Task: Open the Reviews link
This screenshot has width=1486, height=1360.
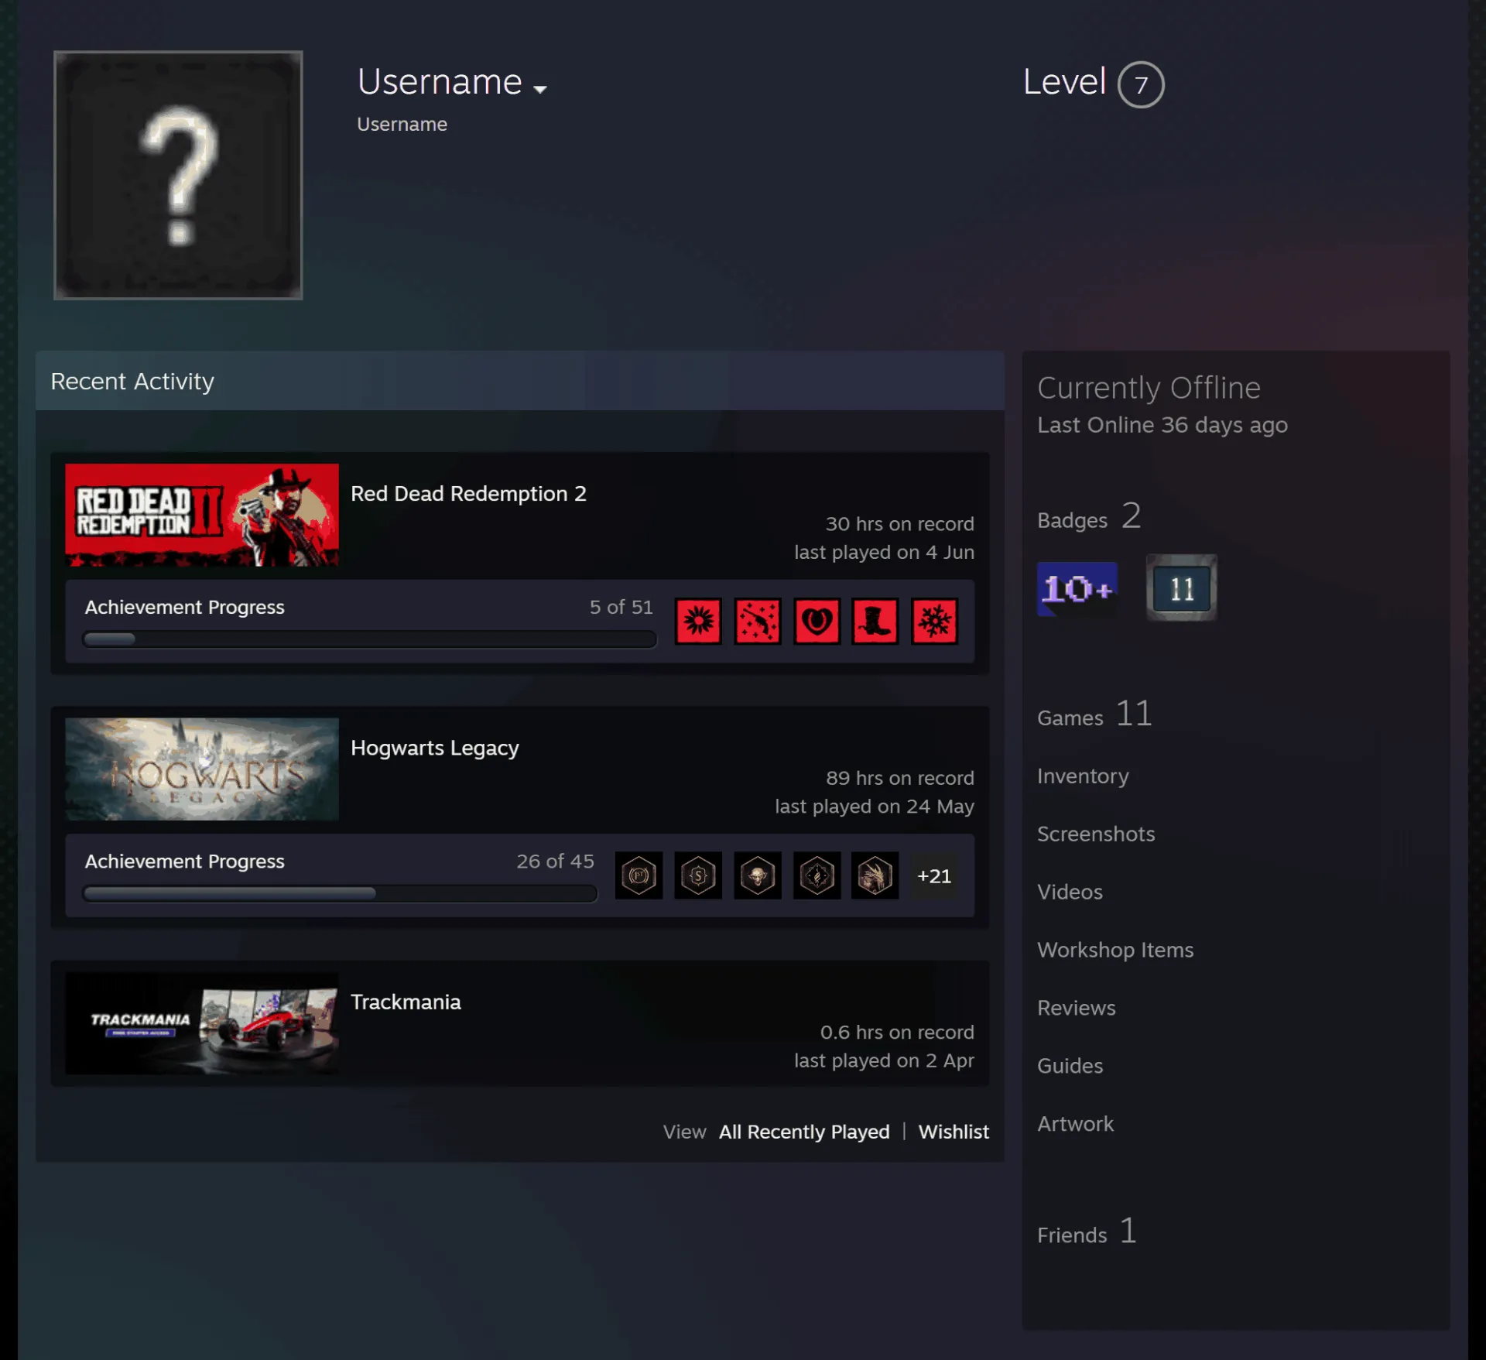Action: tap(1077, 1008)
